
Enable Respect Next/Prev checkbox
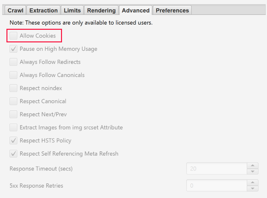[14, 115]
